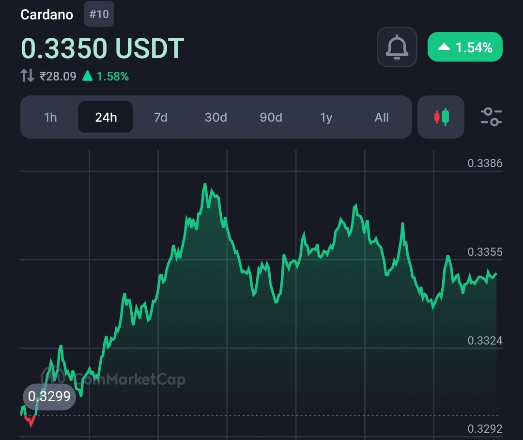Viewport: 523px width, 440px height.
Task: Tap the 0.3292 axis label
Action: (485, 429)
